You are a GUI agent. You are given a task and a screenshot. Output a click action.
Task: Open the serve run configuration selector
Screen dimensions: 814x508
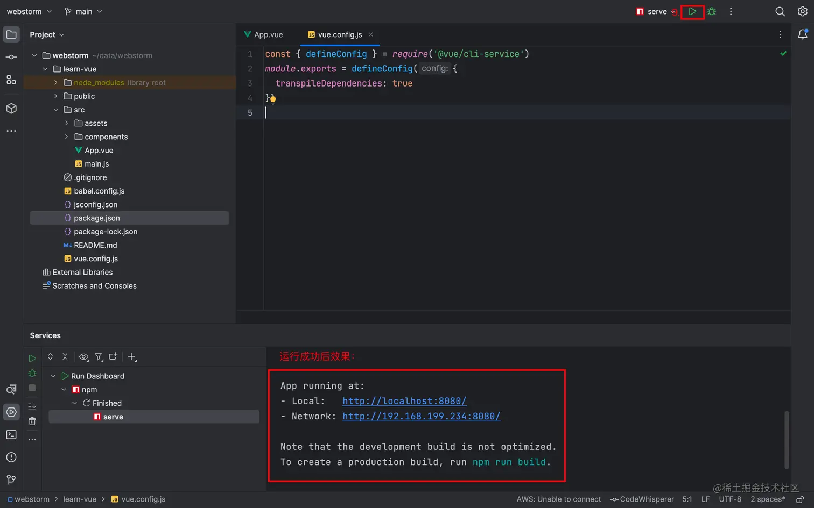click(x=656, y=11)
